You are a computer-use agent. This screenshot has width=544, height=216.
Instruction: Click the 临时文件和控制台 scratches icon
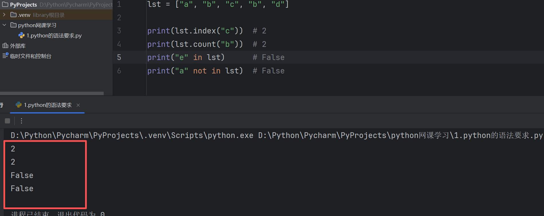[x=5, y=55]
